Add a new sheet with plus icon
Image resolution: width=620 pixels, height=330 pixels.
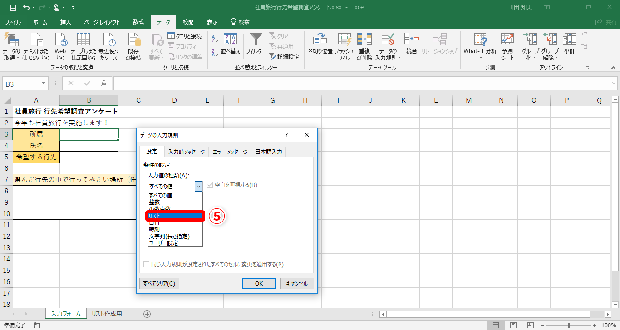click(147, 314)
